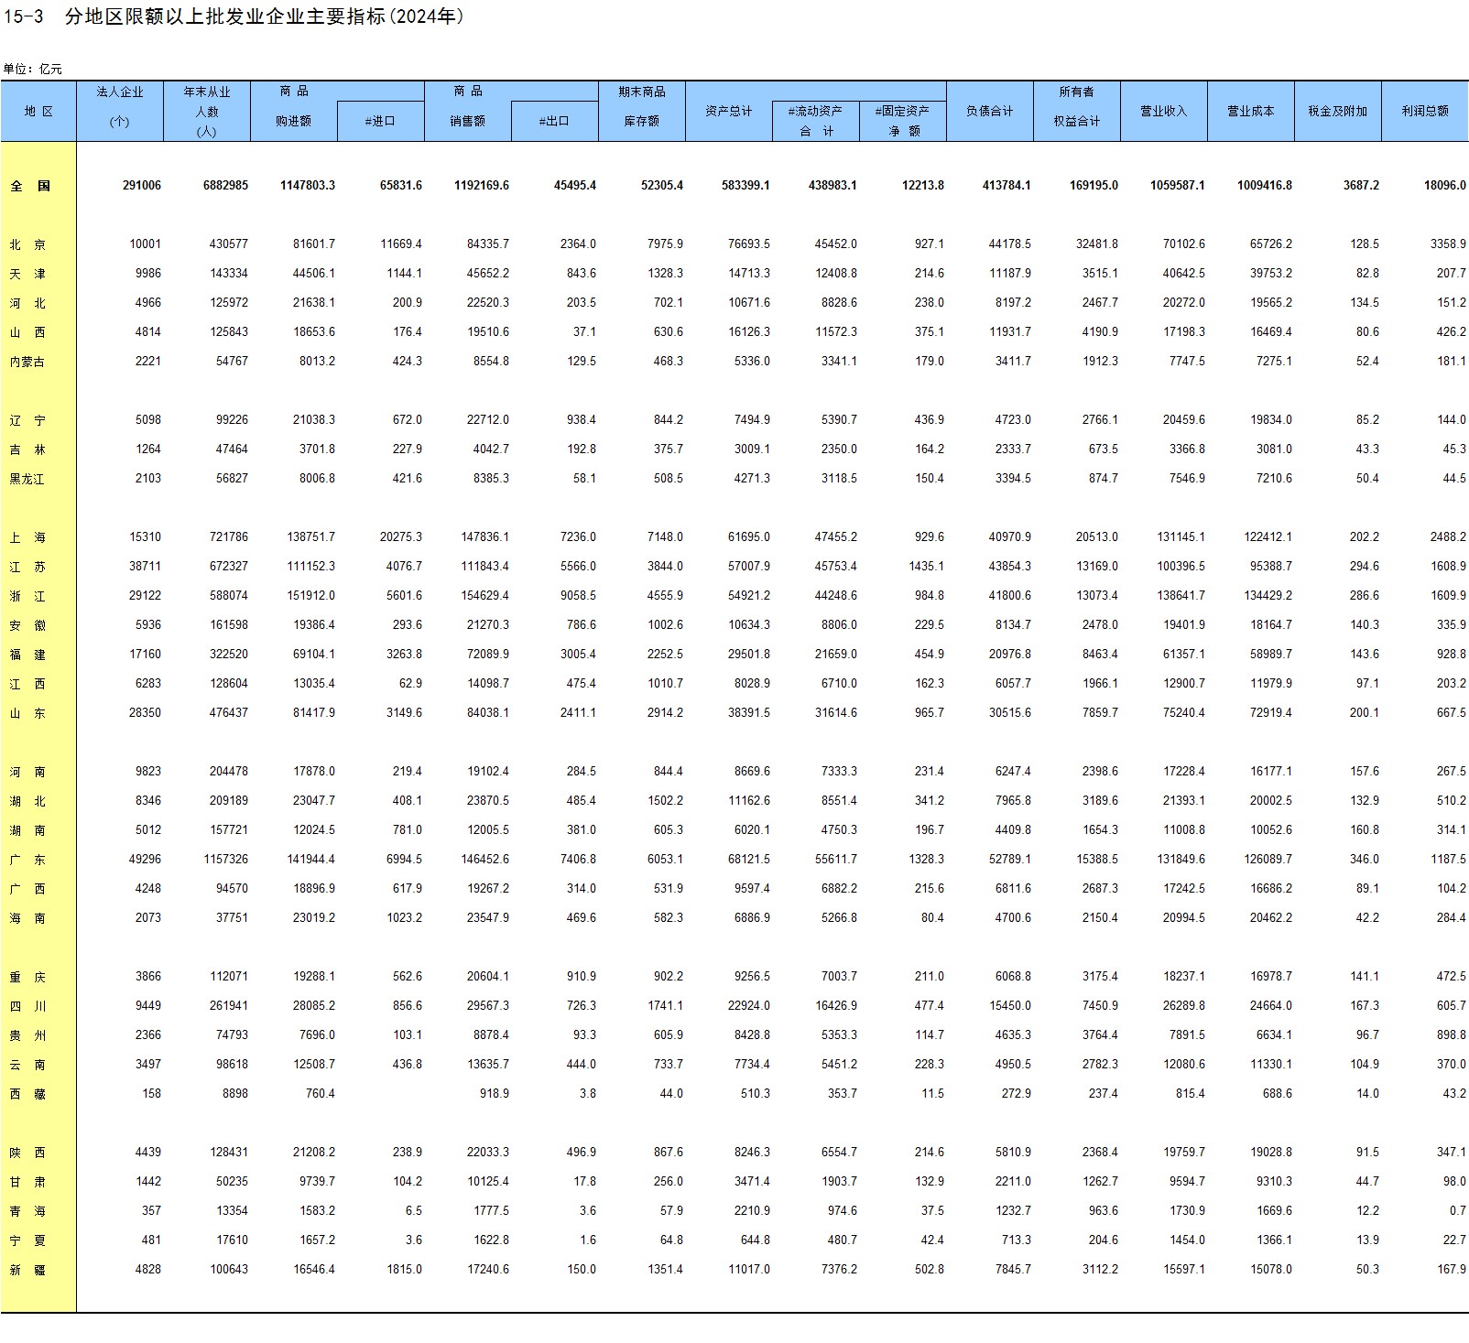Viewport: 1469px width, 1343px height.
Task: Select the 全国 法人企业 value 291006
Action: point(141,186)
